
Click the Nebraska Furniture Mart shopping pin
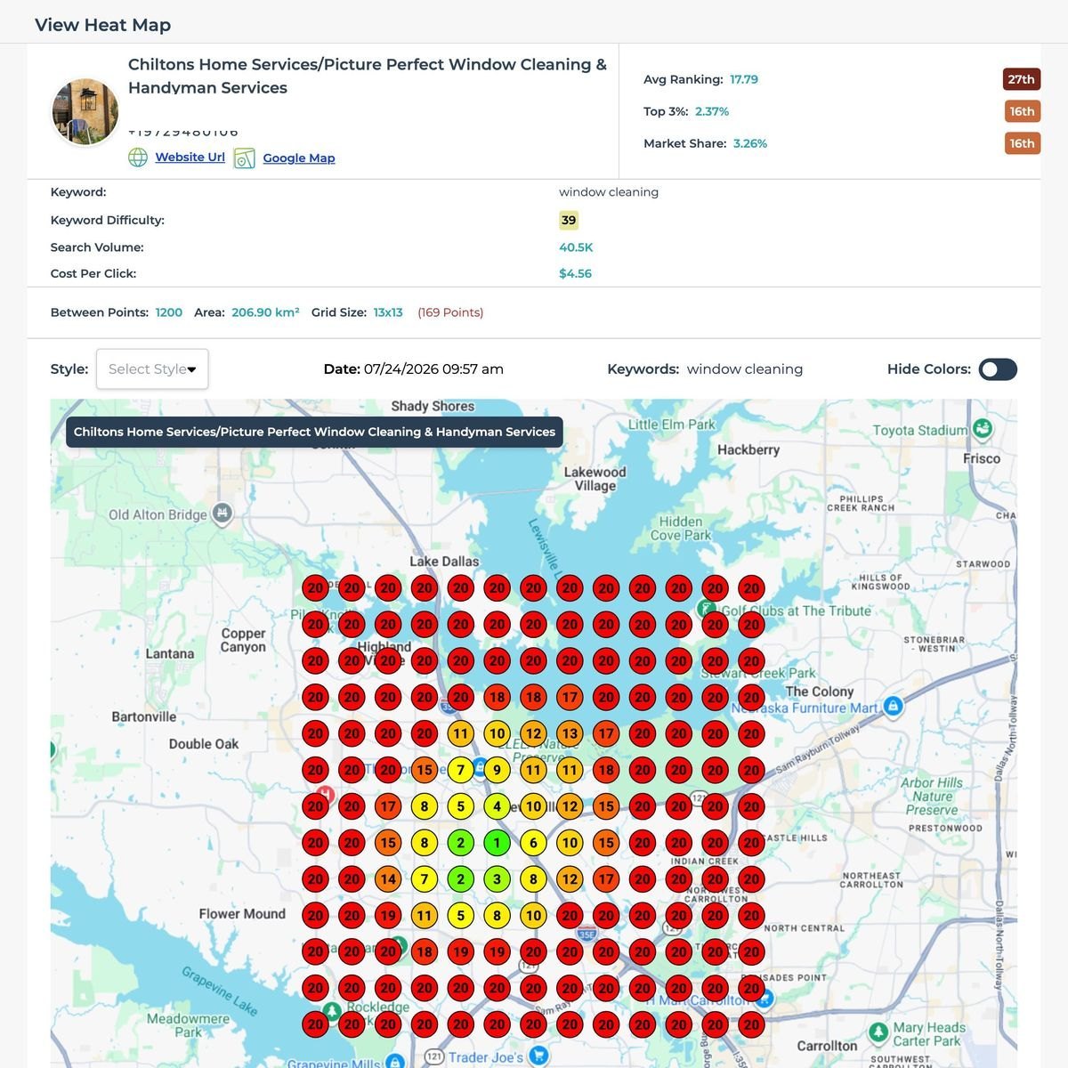tap(894, 707)
